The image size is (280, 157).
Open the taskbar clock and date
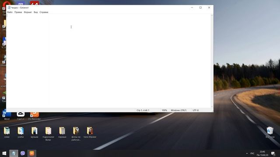pos(262,153)
